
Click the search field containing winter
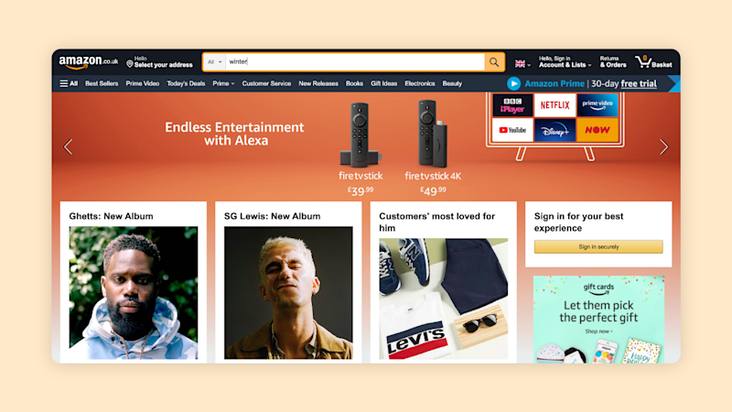(355, 62)
